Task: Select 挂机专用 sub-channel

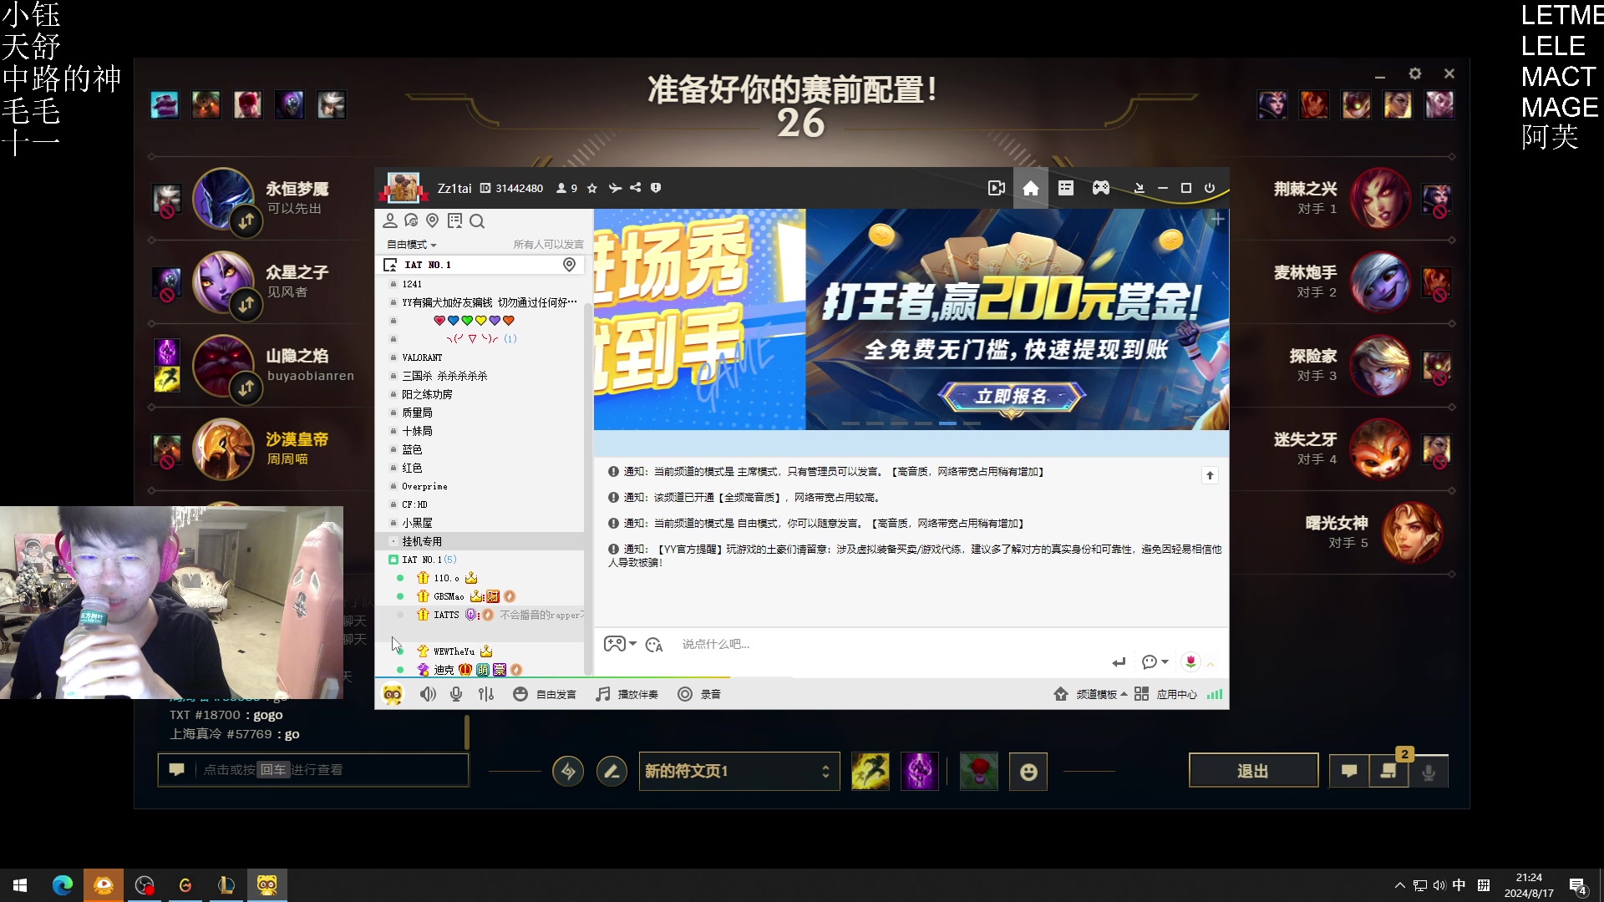Action: [x=422, y=542]
